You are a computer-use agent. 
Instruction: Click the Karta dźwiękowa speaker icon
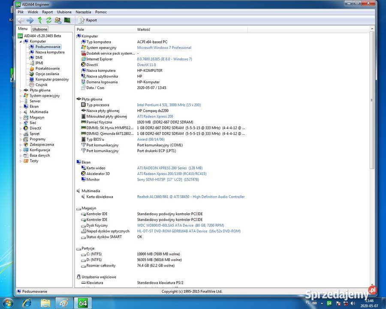coord(84,197)
